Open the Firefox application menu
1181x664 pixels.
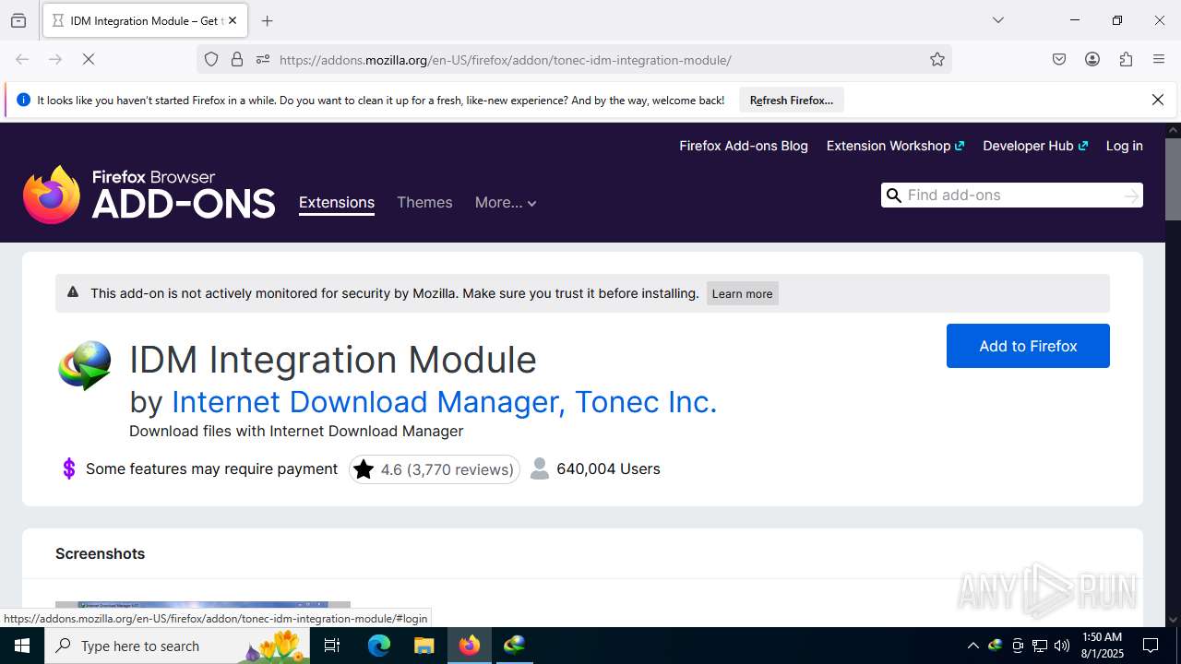coord(1159,59)
